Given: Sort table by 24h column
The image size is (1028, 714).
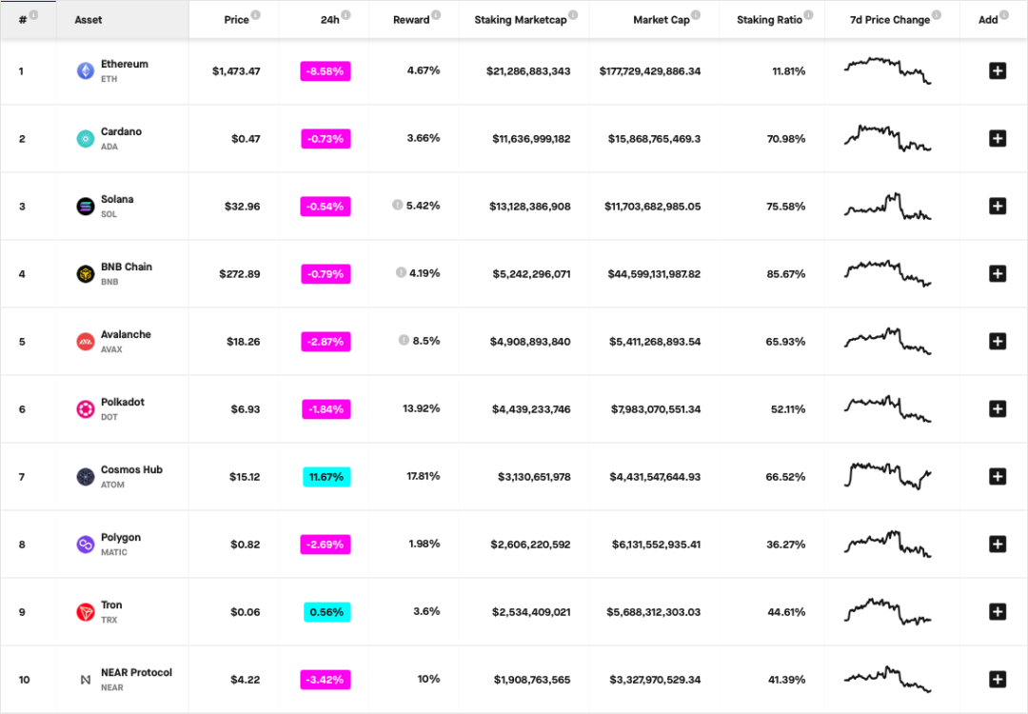Looking at the screenshot, I should [329, 20].
